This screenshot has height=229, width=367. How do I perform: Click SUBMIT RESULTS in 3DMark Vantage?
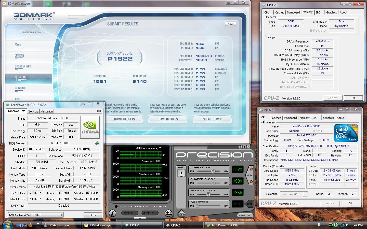point(124,119)
